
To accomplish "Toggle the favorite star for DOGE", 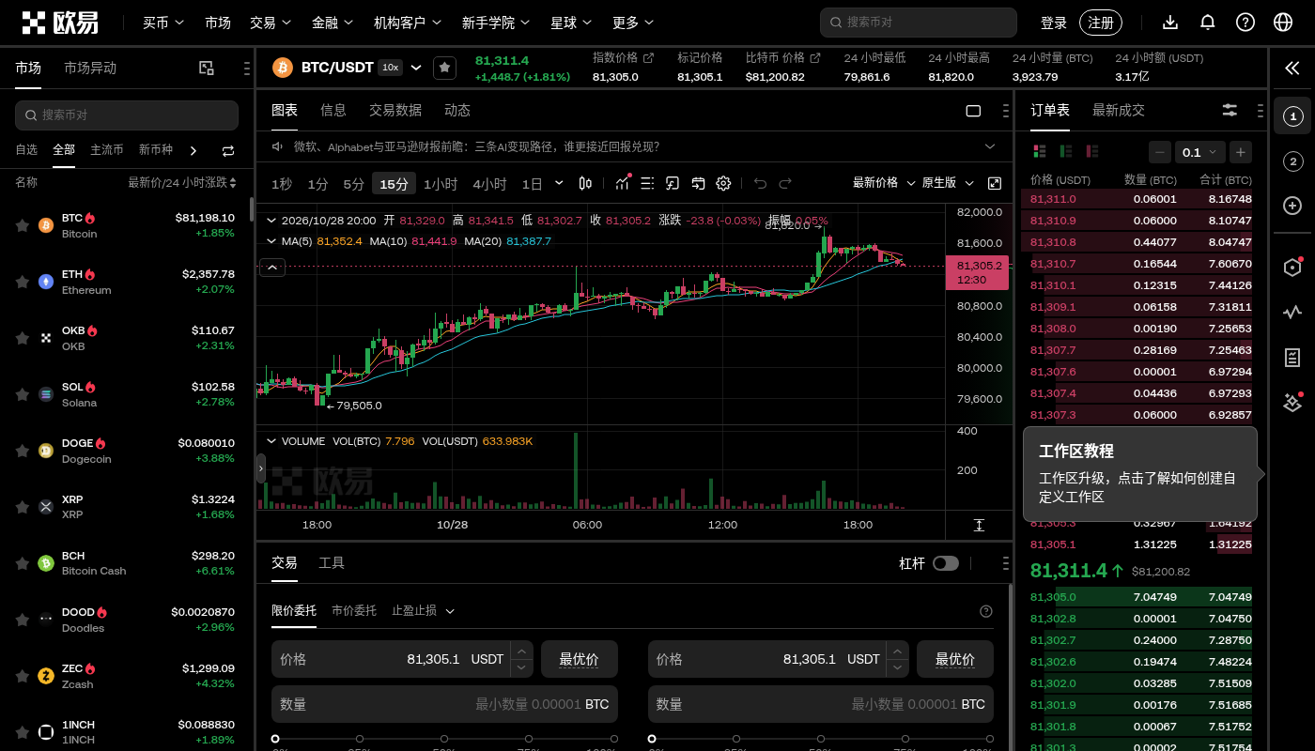I will click(22, 451).
